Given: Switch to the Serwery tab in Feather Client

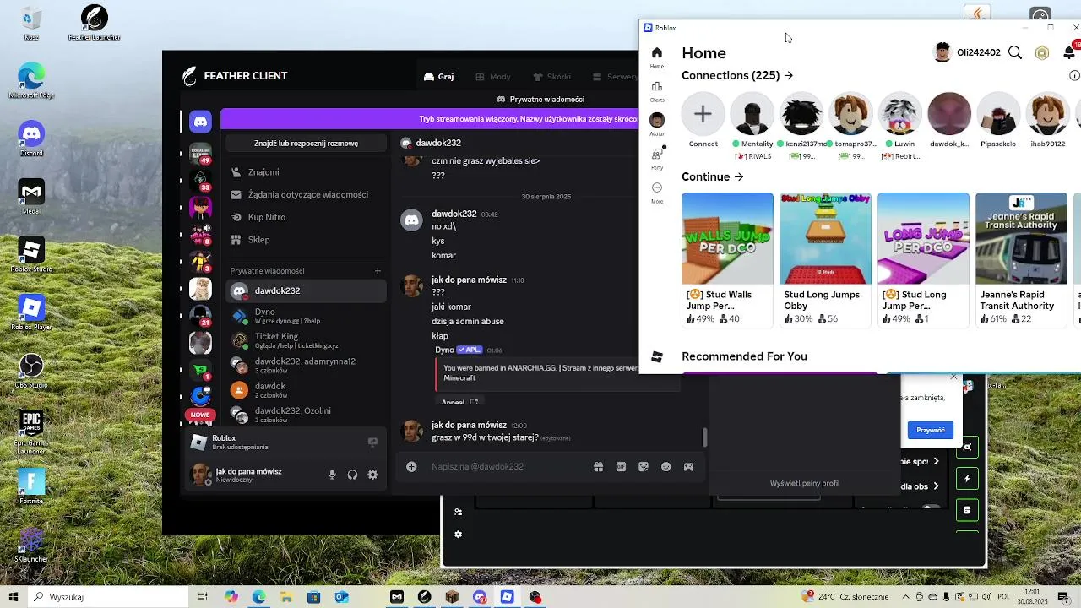Looking at the screenshot, I should (x=615, y=77).
